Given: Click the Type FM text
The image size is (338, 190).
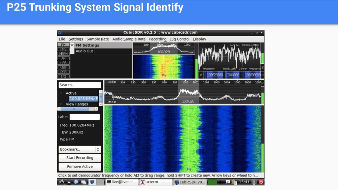Looking at the screenshot, I should [x=67, y=139].
